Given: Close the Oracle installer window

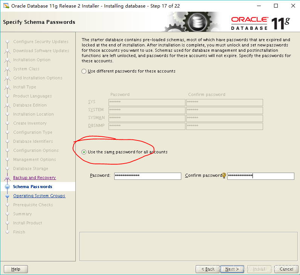Looking at the screenshot, I should pos(293,6).
